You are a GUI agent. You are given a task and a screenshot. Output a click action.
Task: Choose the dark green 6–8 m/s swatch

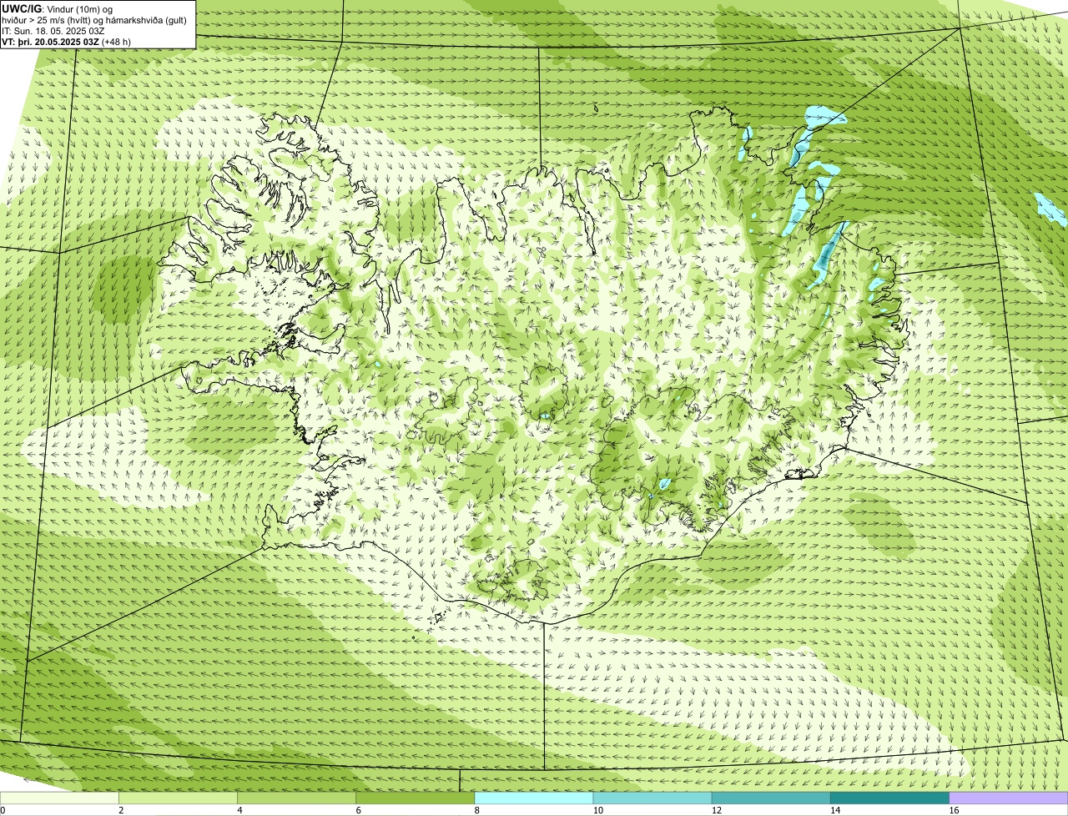pos(416,798)
